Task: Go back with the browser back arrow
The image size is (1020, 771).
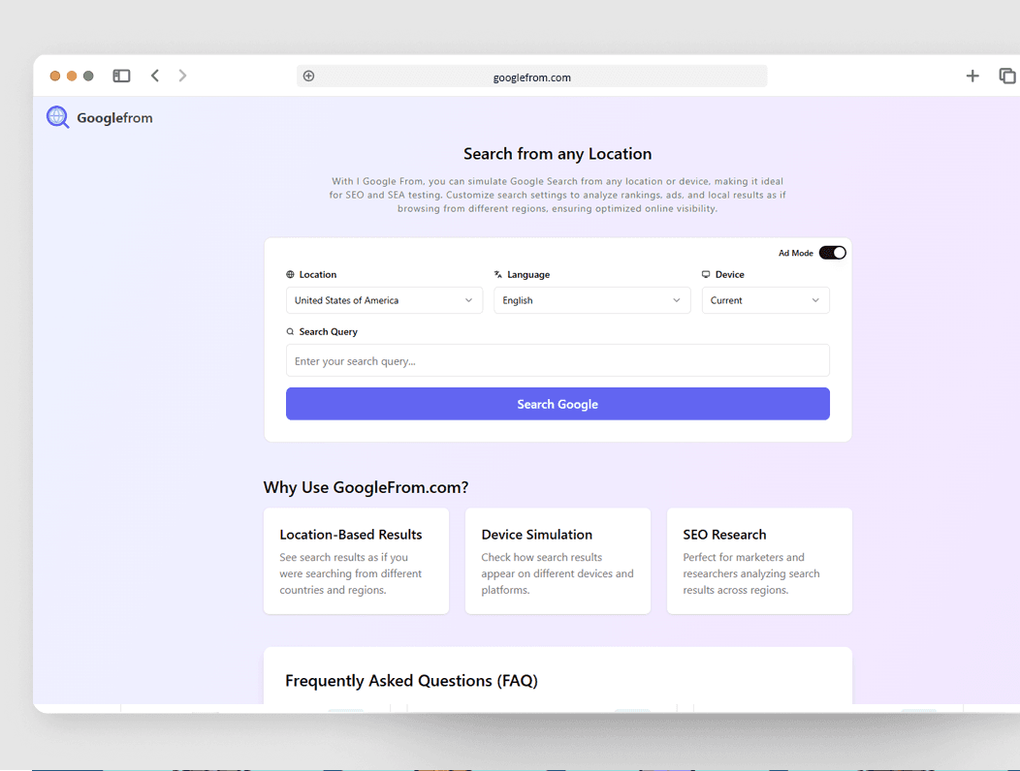Action: [x=155, y=76]
